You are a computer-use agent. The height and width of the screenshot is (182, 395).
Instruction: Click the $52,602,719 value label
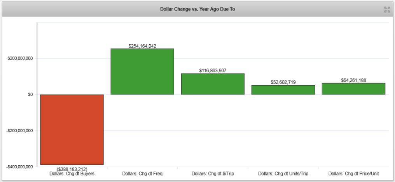283,82
